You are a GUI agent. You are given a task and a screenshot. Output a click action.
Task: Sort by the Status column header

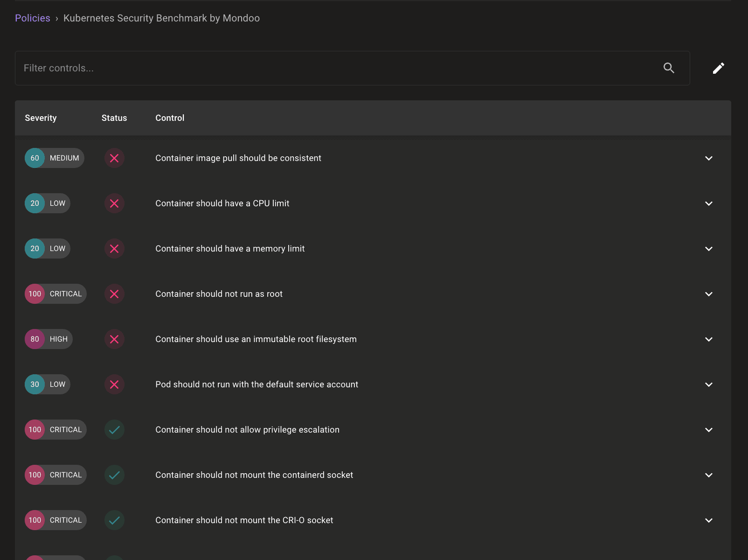pyautogui.click(x=114, y=118)
